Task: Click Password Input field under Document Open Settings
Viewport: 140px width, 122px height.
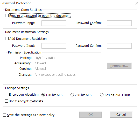Action: [54, 23]
